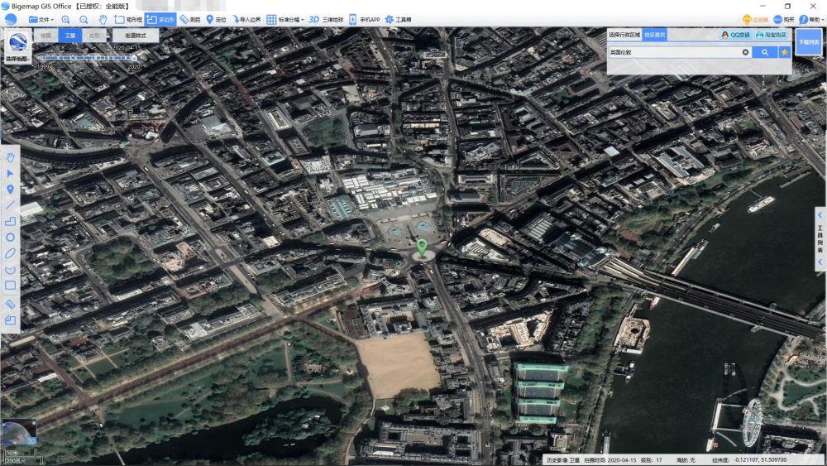
Task: Switch map layer to 卫星 satellite mode
Action: (70, 36)
